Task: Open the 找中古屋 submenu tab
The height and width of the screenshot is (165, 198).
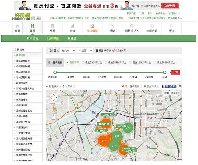Action: tap(32, 38)
